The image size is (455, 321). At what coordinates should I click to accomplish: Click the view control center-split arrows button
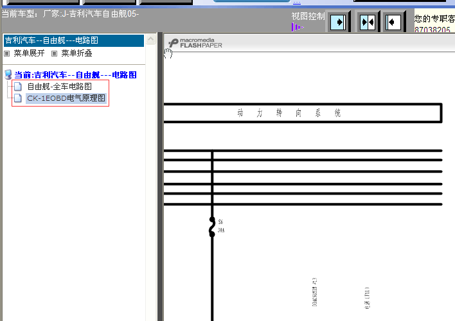pos(367,22)
